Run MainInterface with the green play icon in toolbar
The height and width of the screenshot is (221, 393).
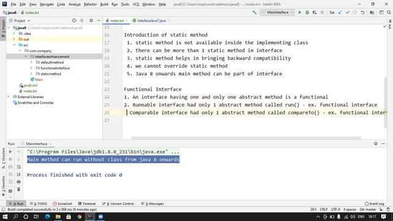click(x=300, y=12)
